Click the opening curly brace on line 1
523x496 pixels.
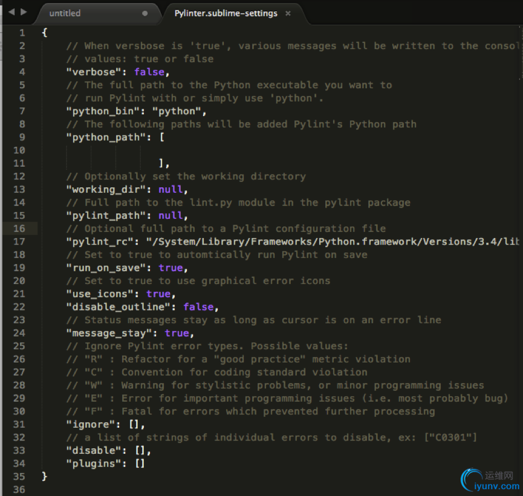pos(45,33)
